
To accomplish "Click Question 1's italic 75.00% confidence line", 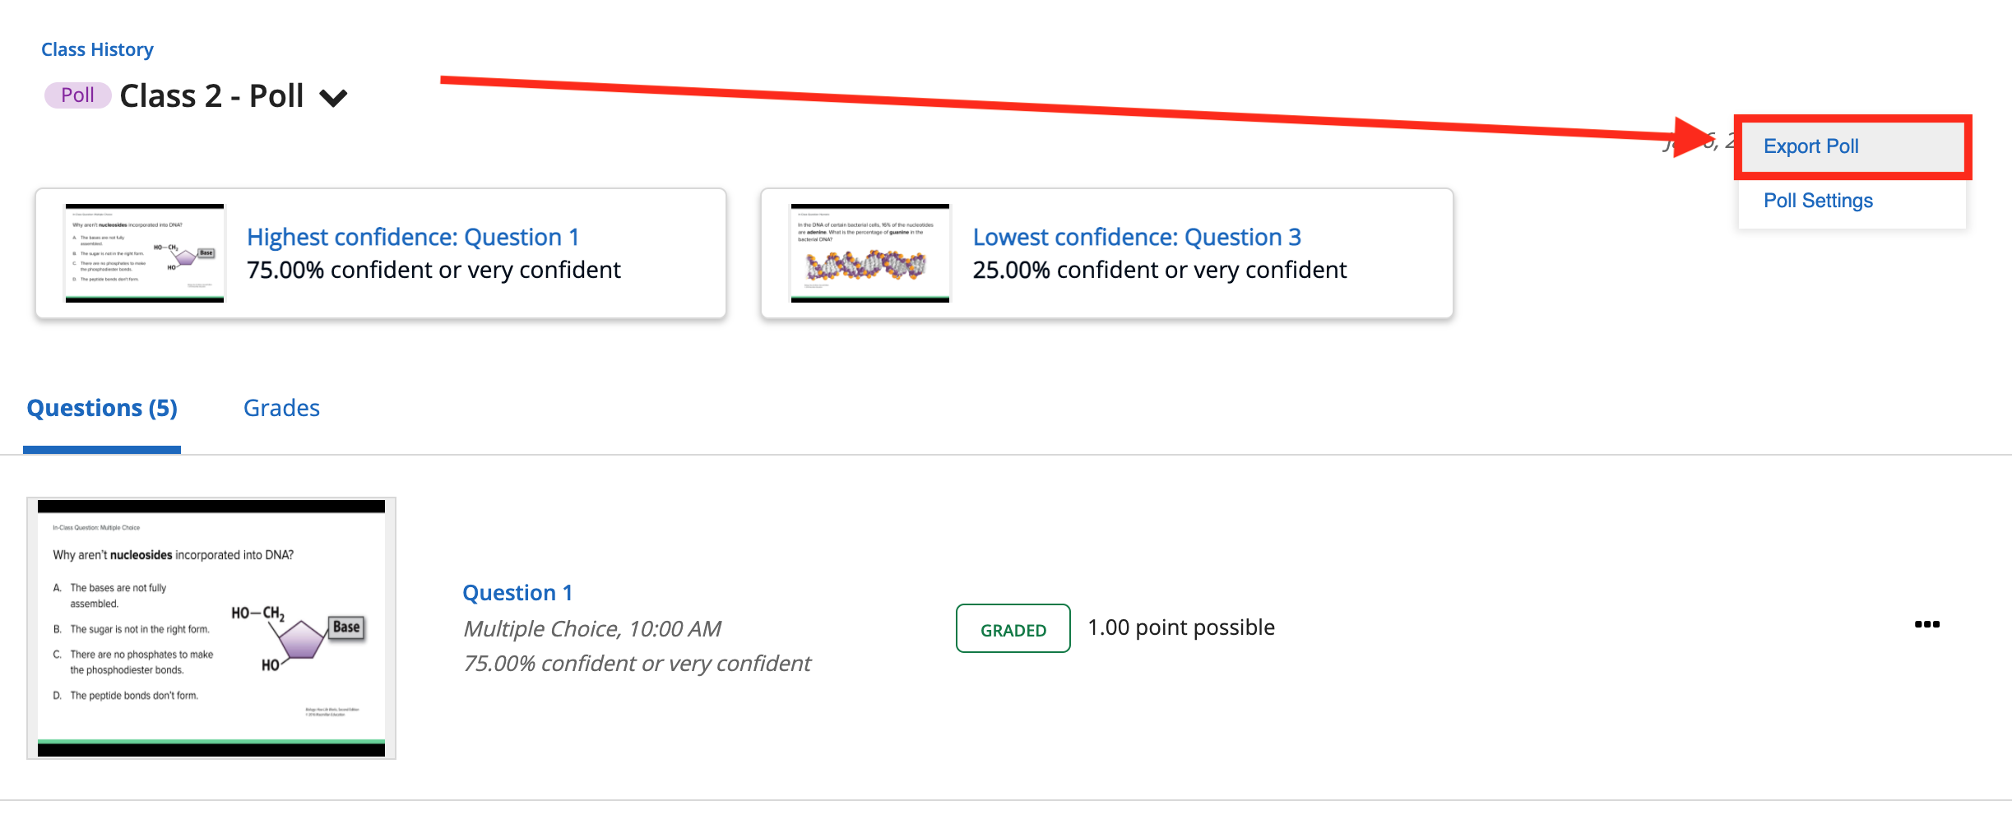I will 637,664.
